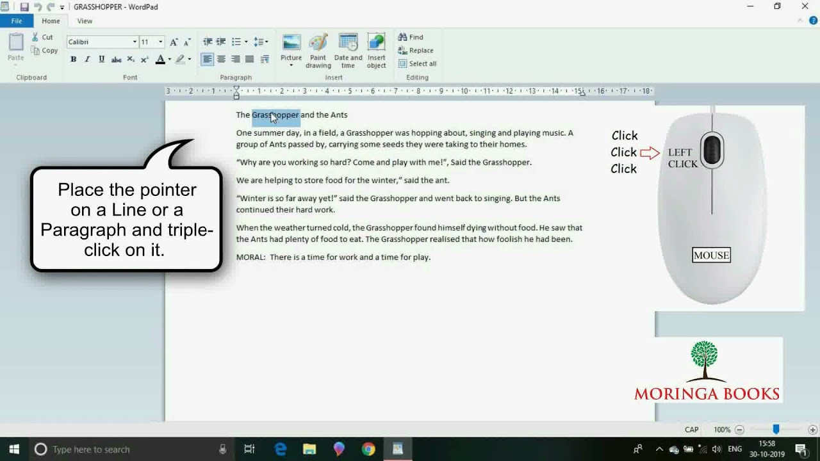The image size is (820, 461).
Task: Click the title line "The Grasshopper and the Ants"
Action: (x=291, y=115)
